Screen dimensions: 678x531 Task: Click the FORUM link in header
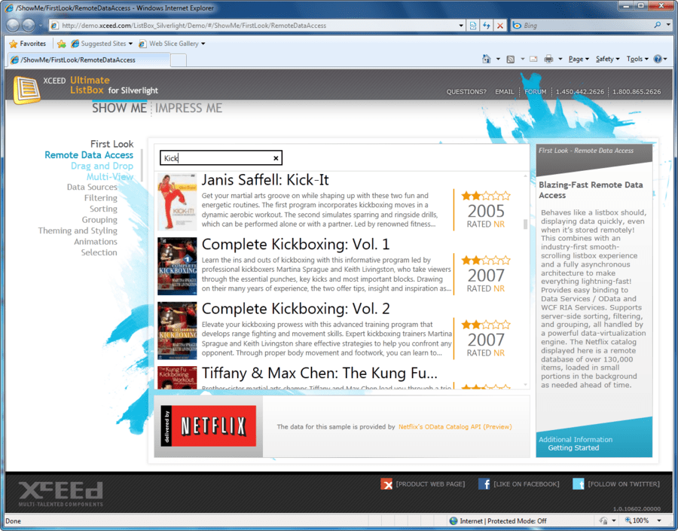[536, 92]
